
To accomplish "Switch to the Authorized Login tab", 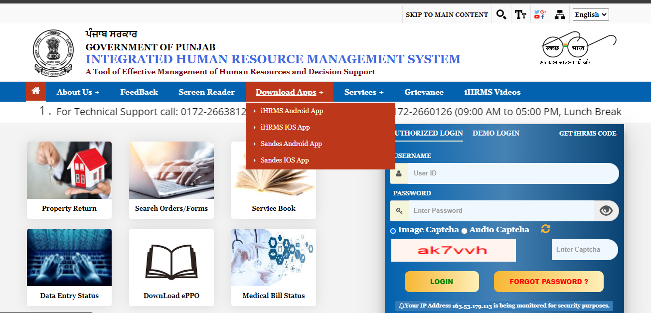I will [x=429, y=134].
